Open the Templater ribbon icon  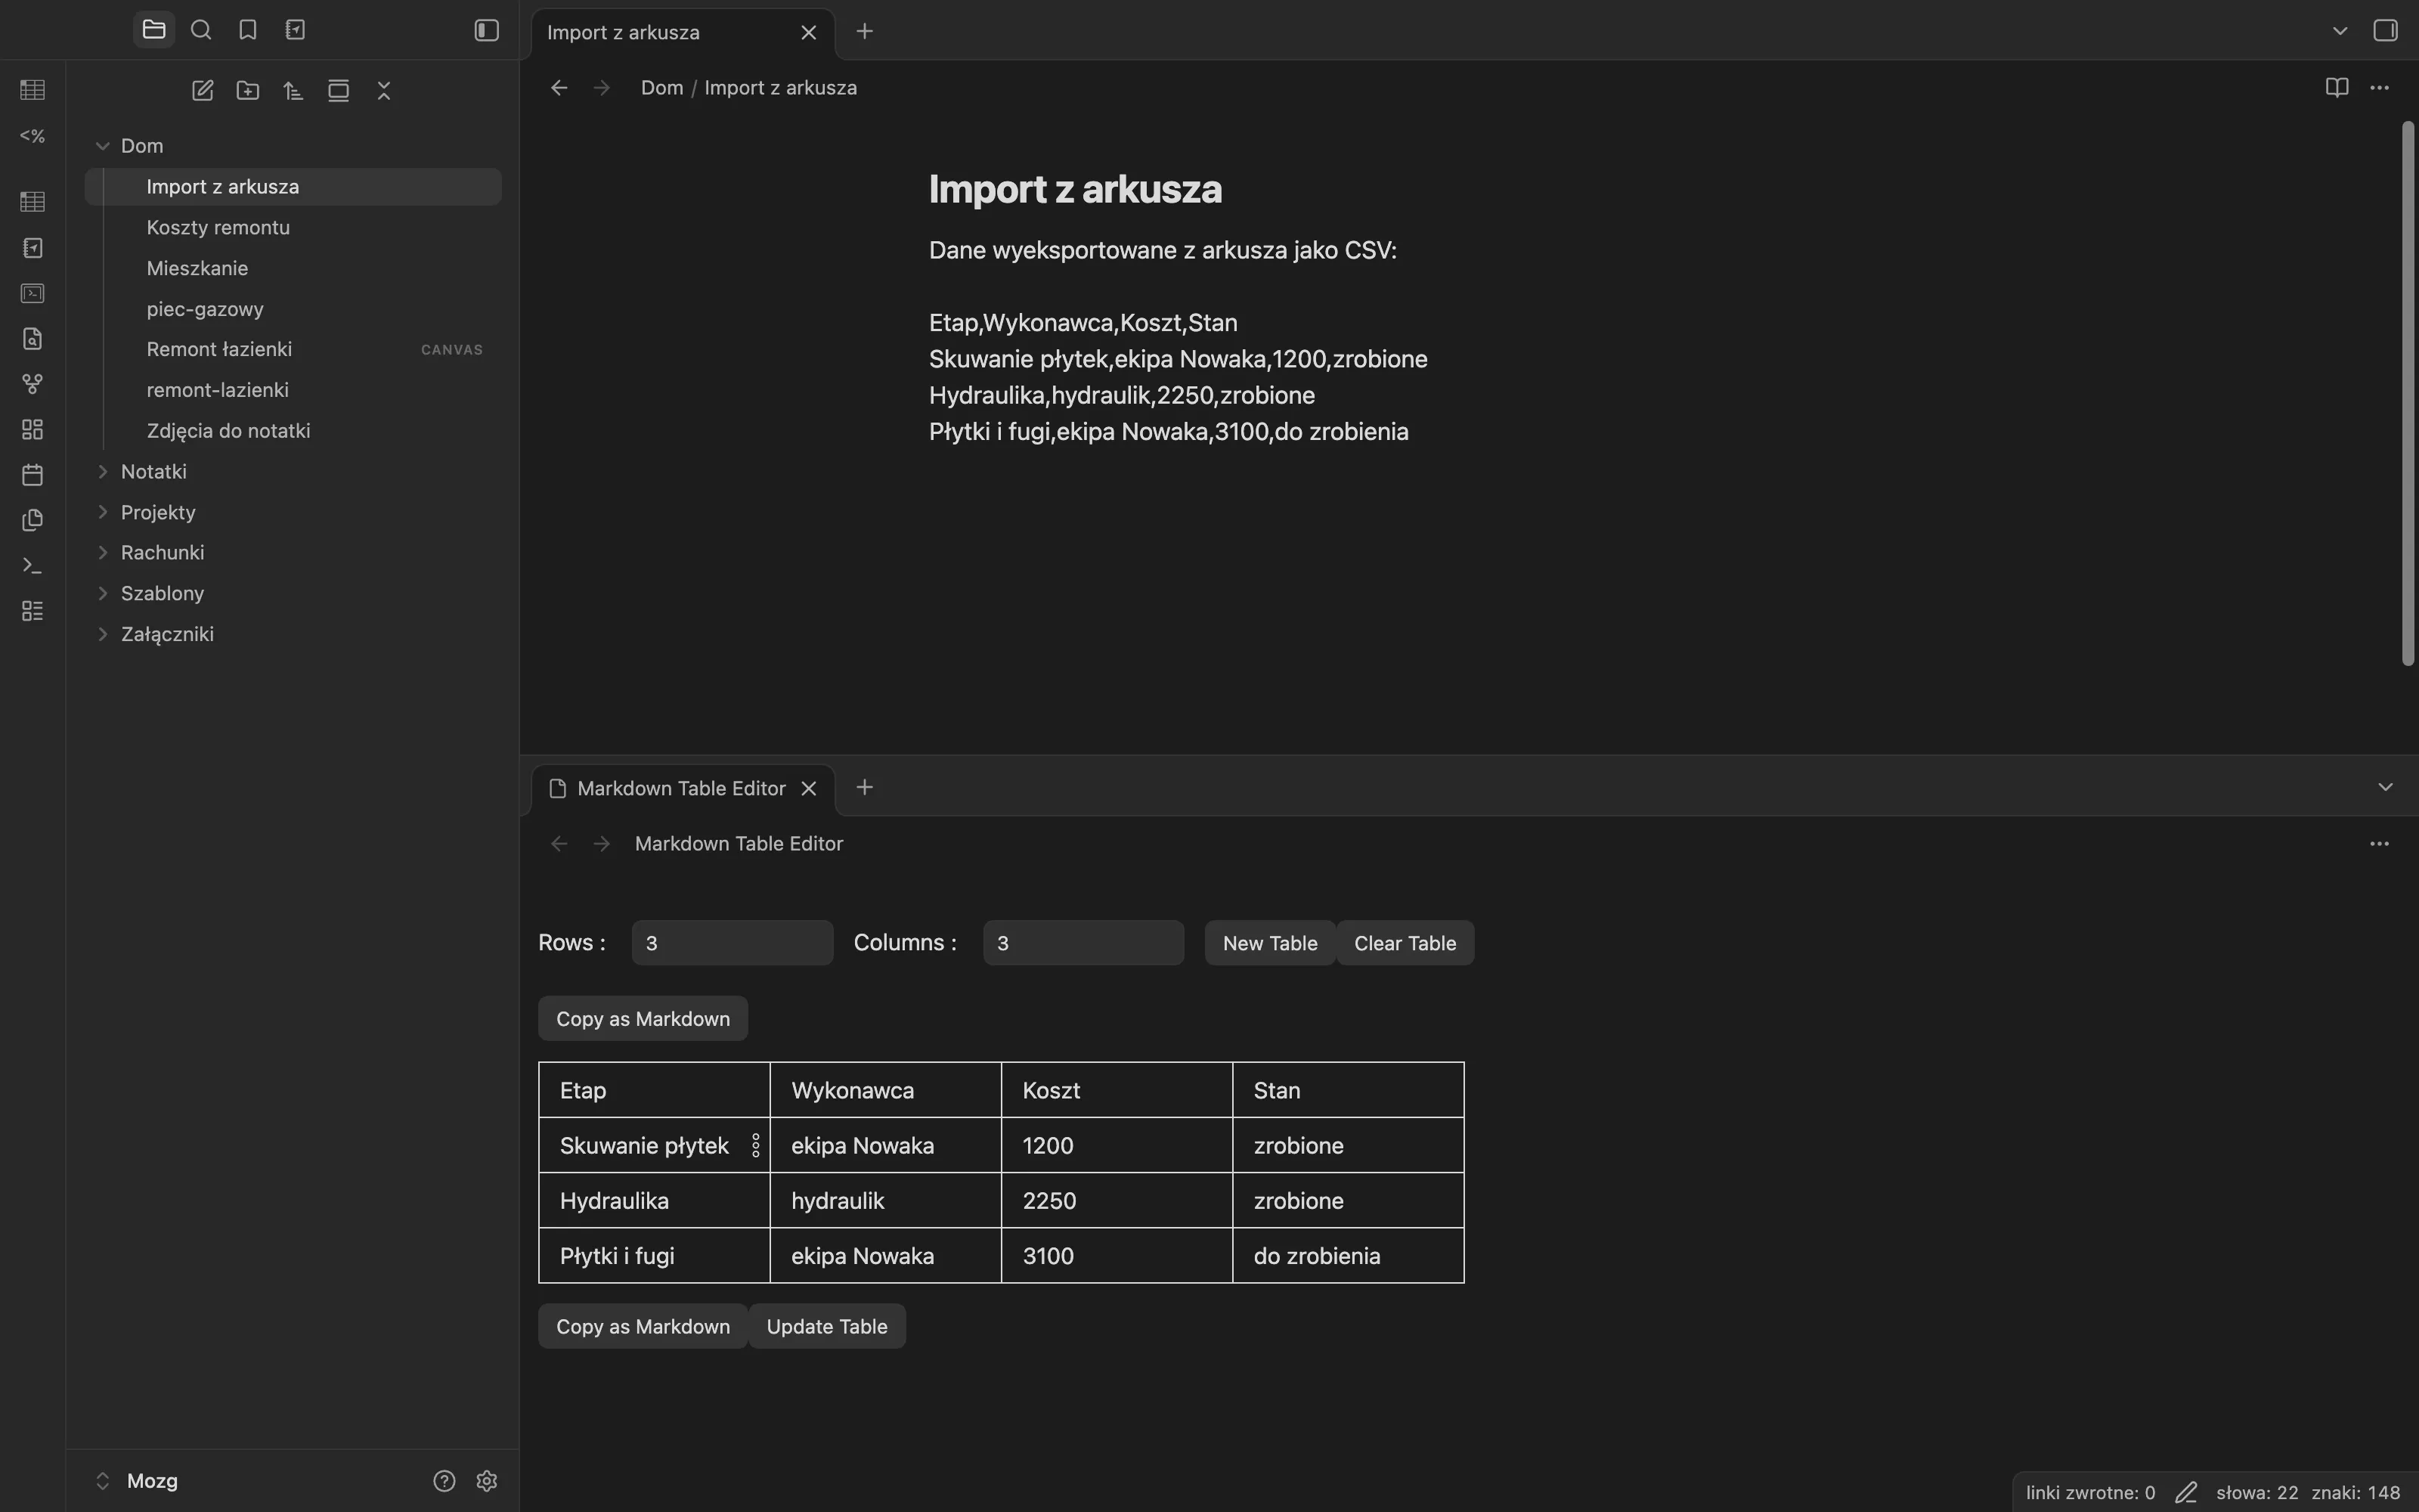[32, 136]
